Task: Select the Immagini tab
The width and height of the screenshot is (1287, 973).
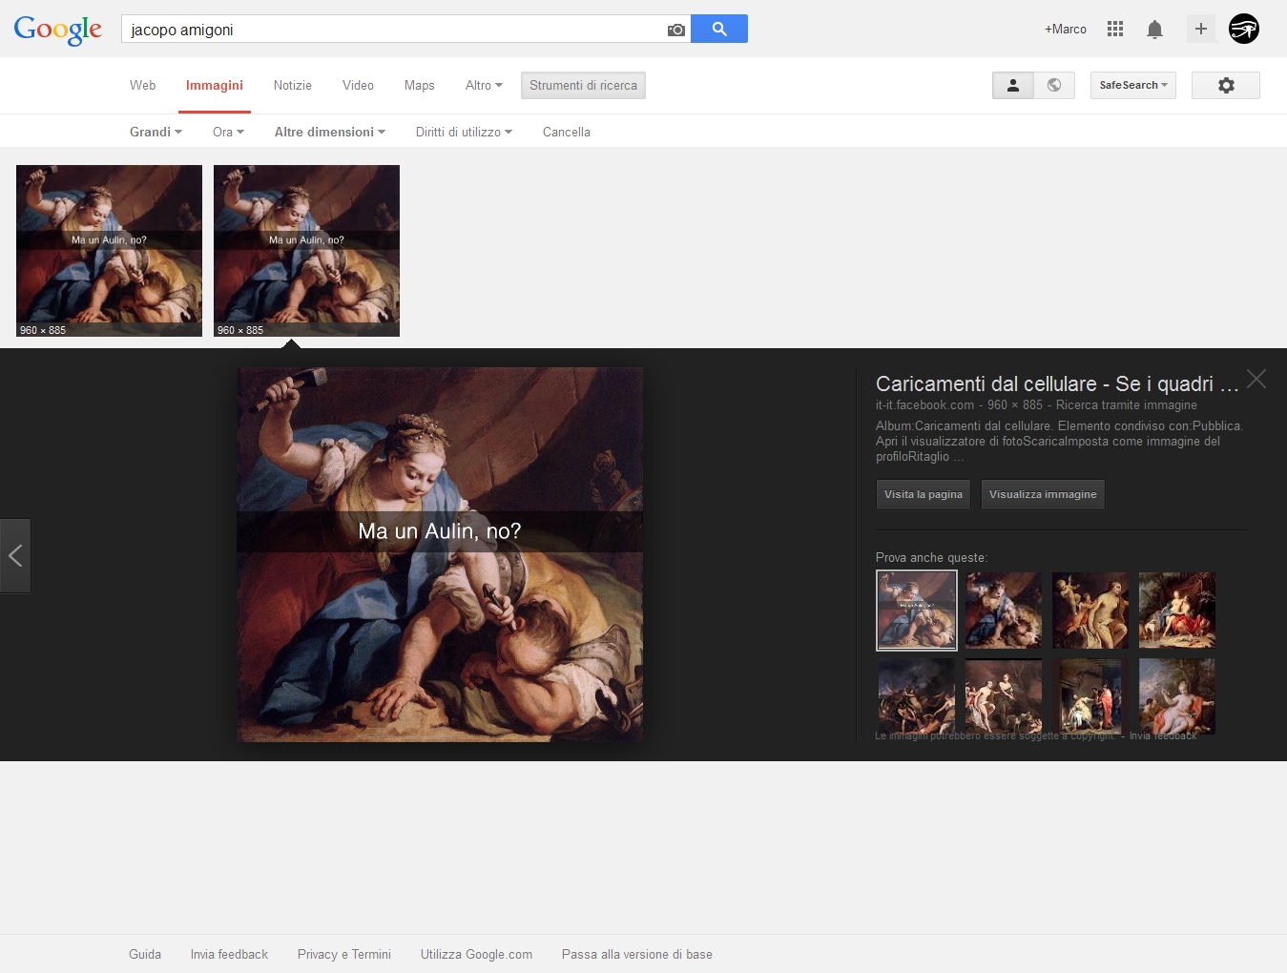Action: [x=215, y=85]
